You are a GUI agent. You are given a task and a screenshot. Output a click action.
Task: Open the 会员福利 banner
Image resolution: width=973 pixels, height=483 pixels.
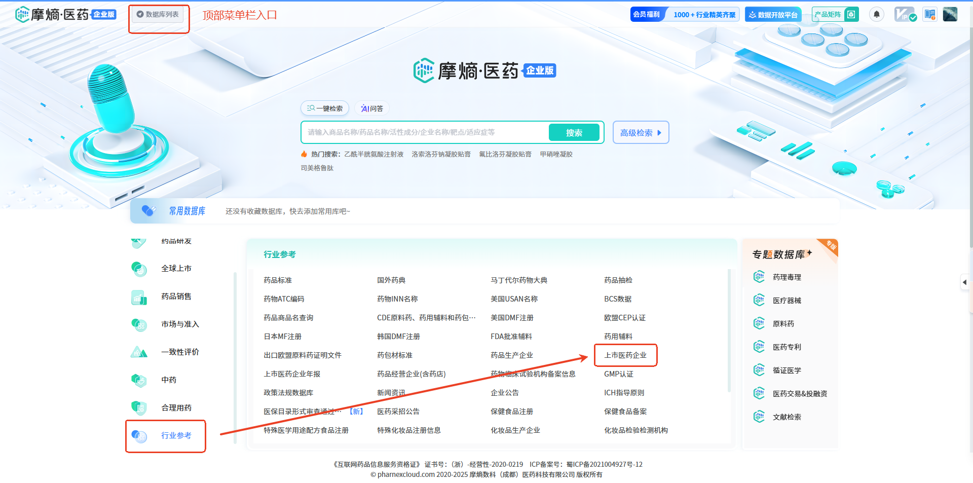tap(685, 14)
